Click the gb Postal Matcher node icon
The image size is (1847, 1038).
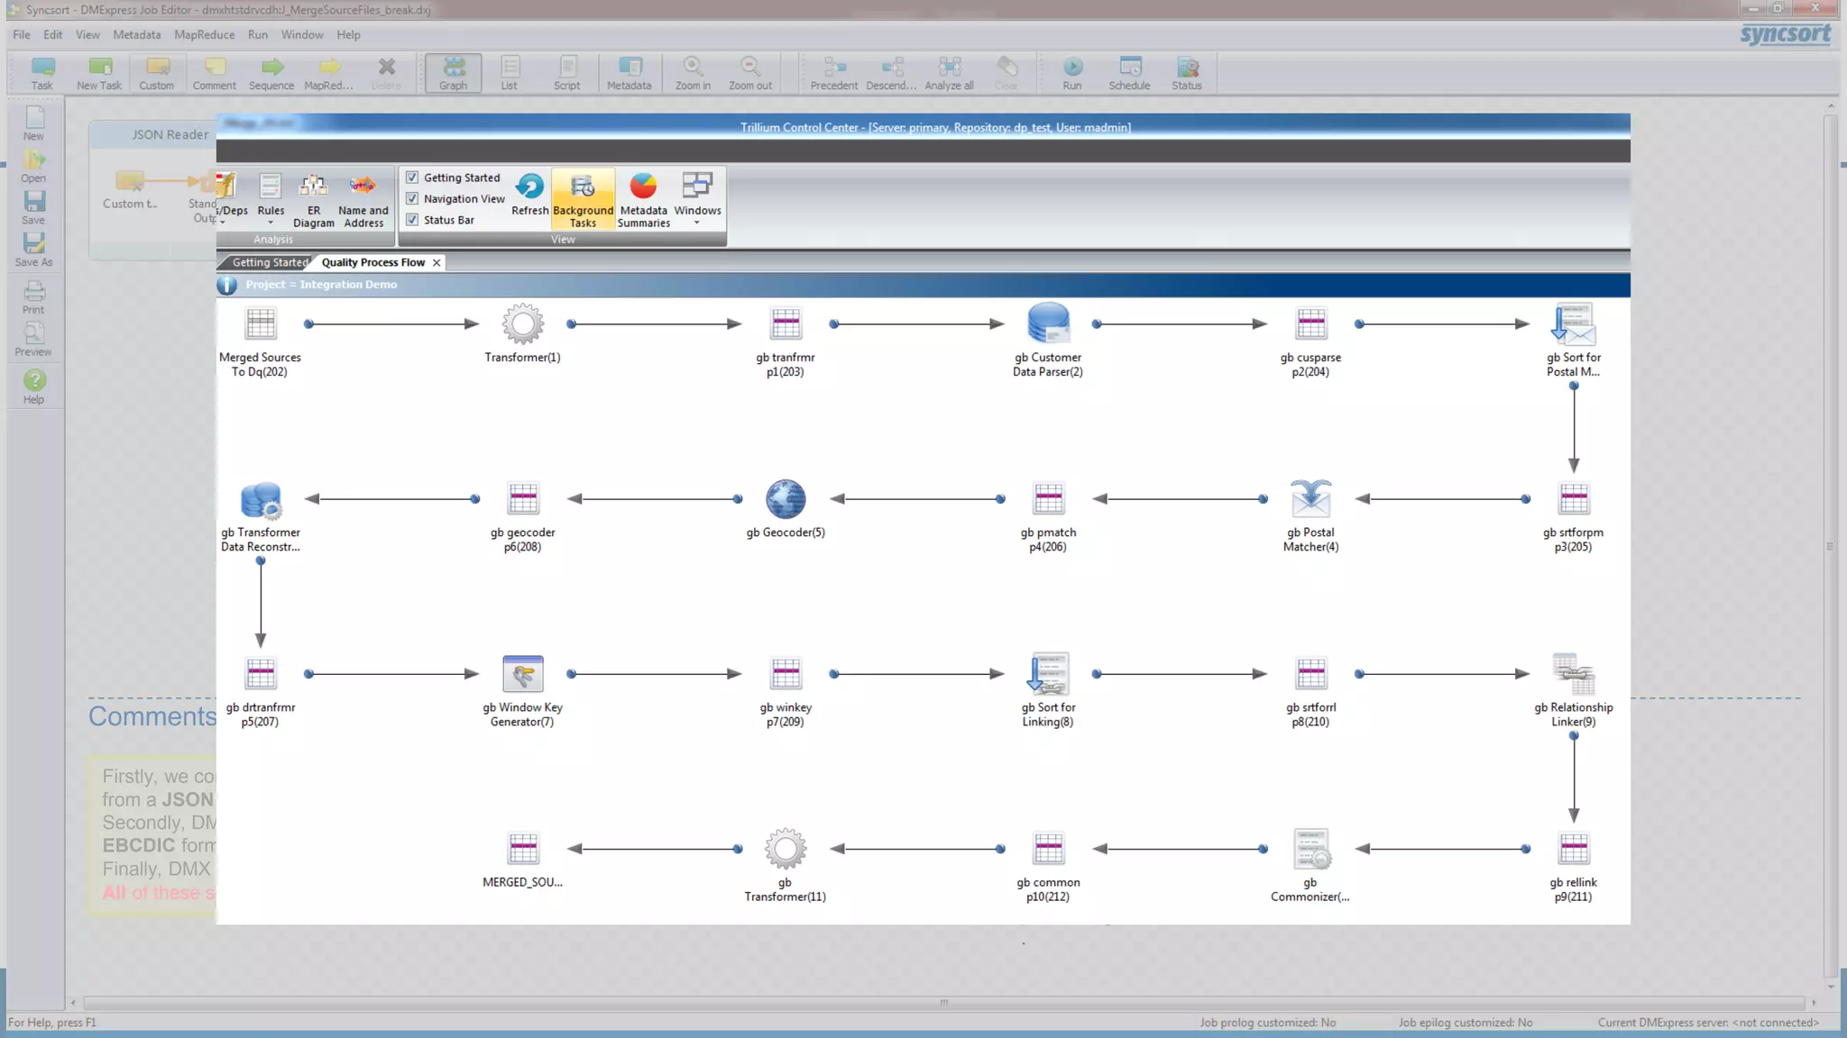pos(1310,498)
